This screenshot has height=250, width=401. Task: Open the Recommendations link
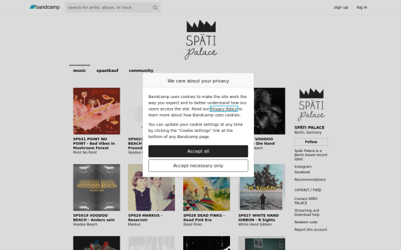pos(310,179)
